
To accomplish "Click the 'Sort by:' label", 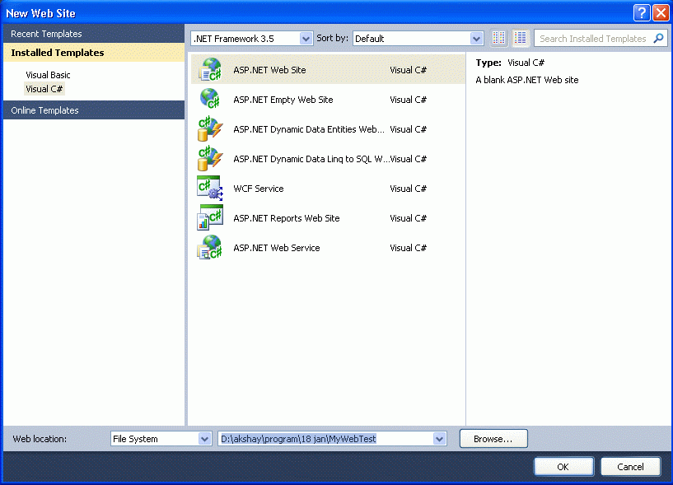I will (332, 38).
